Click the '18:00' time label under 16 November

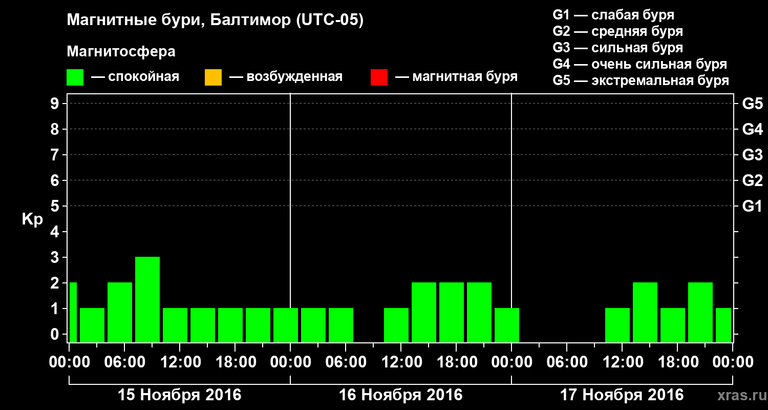tap(456, 362)
